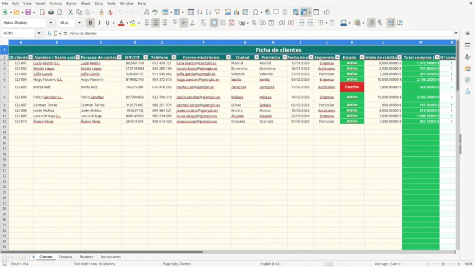The height and width of the screenshot is (267, 475).
Task: Sort descending Z to A
Action: coord(208,12)
